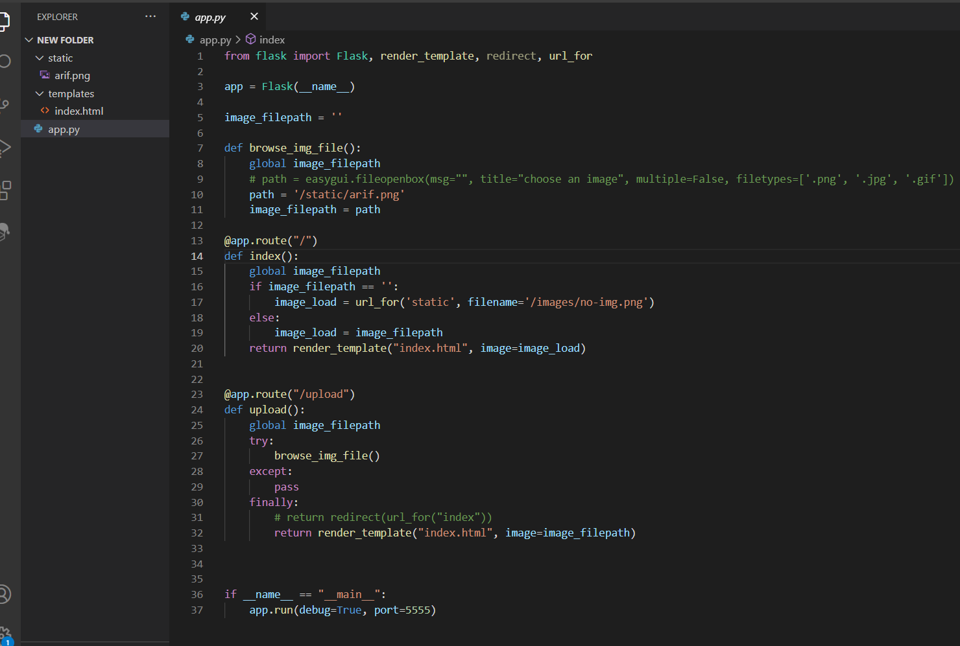Click '@app.route("/")' decorator
Image resolution: width=960 pixels, height=646 pixels.
pyautogui.click(x=270, y=241)
